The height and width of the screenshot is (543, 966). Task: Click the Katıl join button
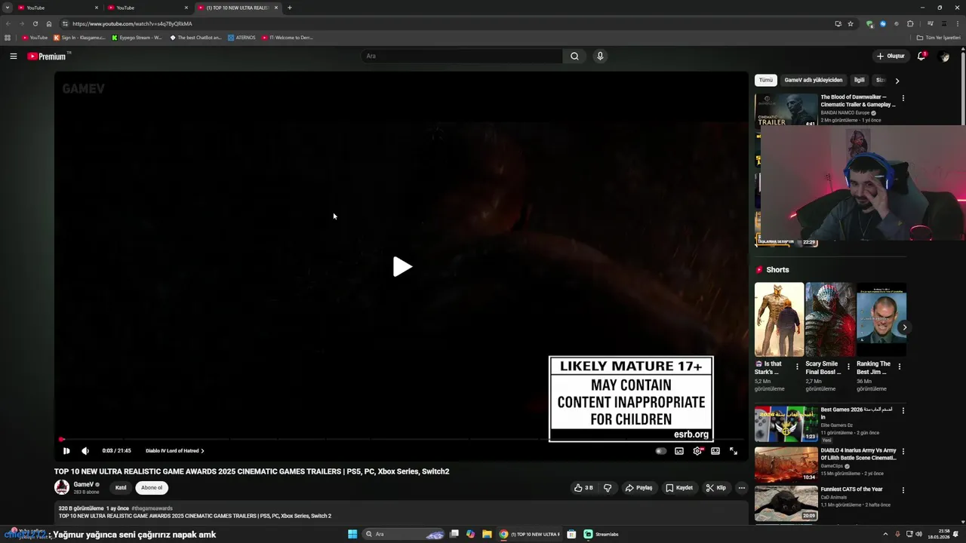tap(121, 488)
